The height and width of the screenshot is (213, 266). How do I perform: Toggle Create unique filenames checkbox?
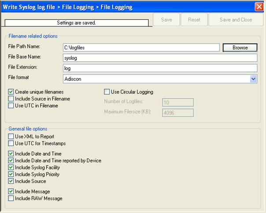[11, 92]
